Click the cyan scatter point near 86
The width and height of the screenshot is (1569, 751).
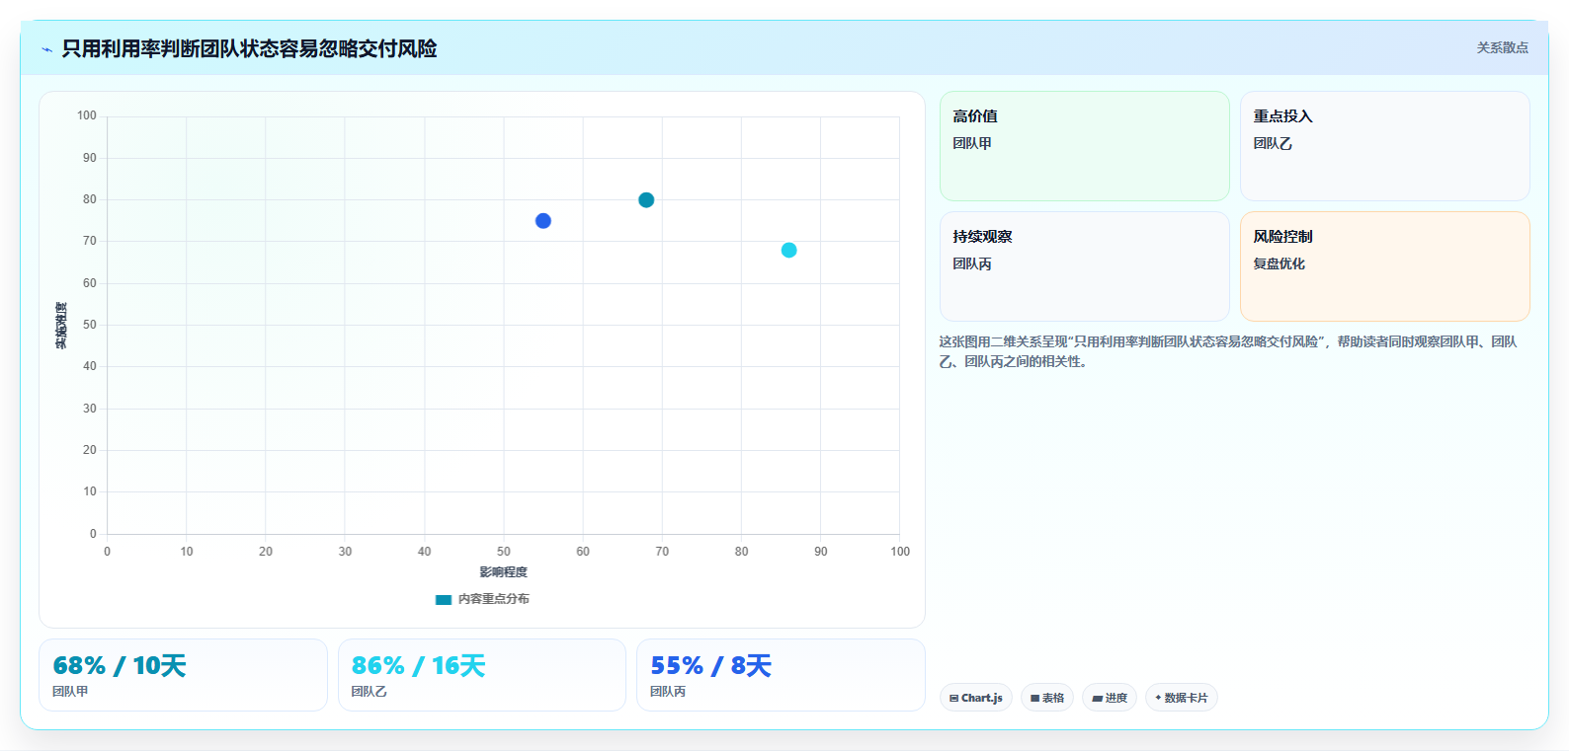pyautogui.click(x=788, y=251)
